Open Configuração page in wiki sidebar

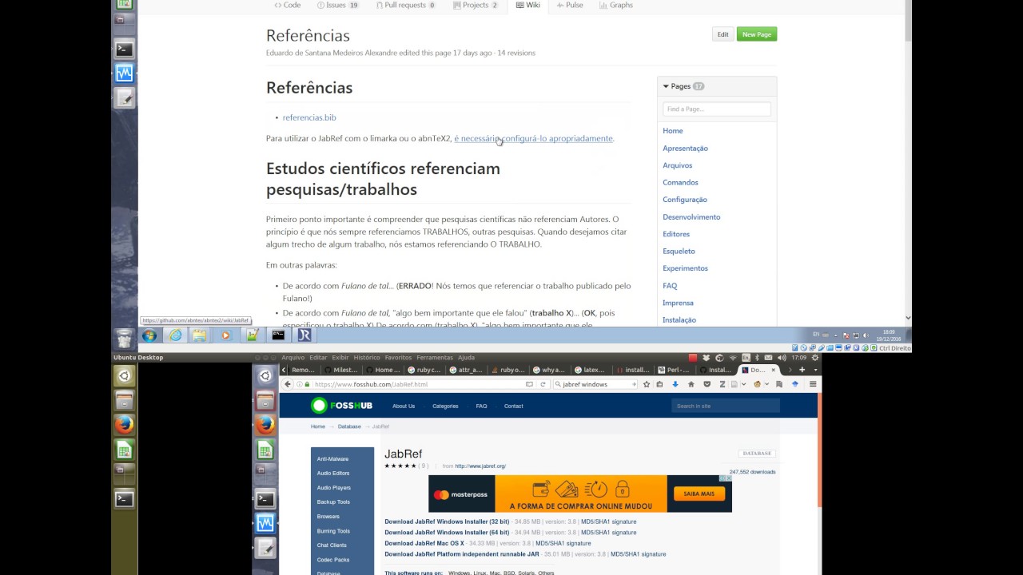tap(685, 200)
